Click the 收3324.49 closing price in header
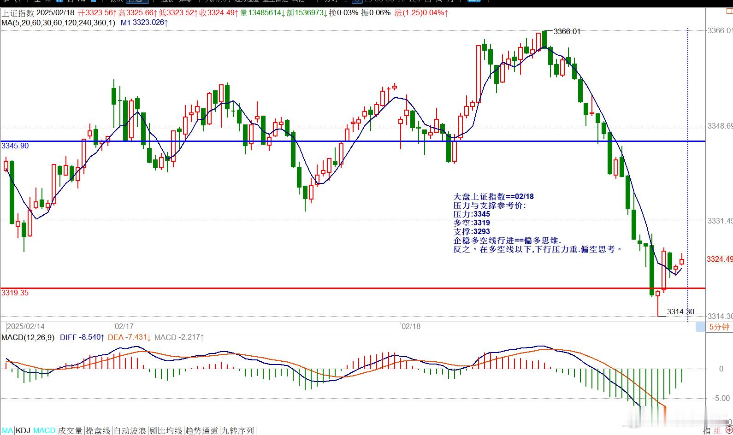The image size is (733, 435). (x=219, y=13)
